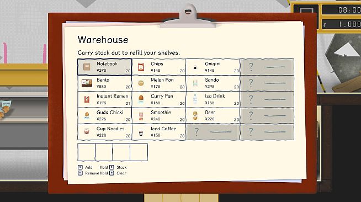Screen dimensions: 361x202
Task: Click the Sando stock entry
Action: click(213, 83)
